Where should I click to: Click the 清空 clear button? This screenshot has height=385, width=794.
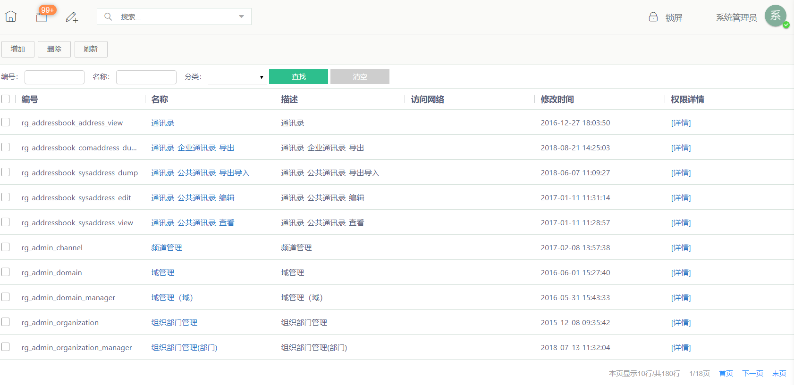[x=360, y=76]
